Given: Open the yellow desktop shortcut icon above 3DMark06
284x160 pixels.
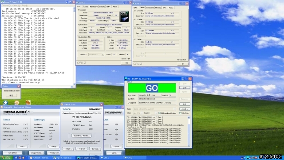Looking at the screenshot, I should pyautogui.click(x=17, y=103).
